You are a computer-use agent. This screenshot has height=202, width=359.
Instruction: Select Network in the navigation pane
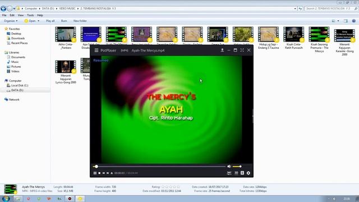point(14,100)
